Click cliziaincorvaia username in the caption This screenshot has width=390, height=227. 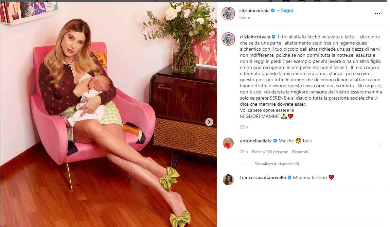255,37
